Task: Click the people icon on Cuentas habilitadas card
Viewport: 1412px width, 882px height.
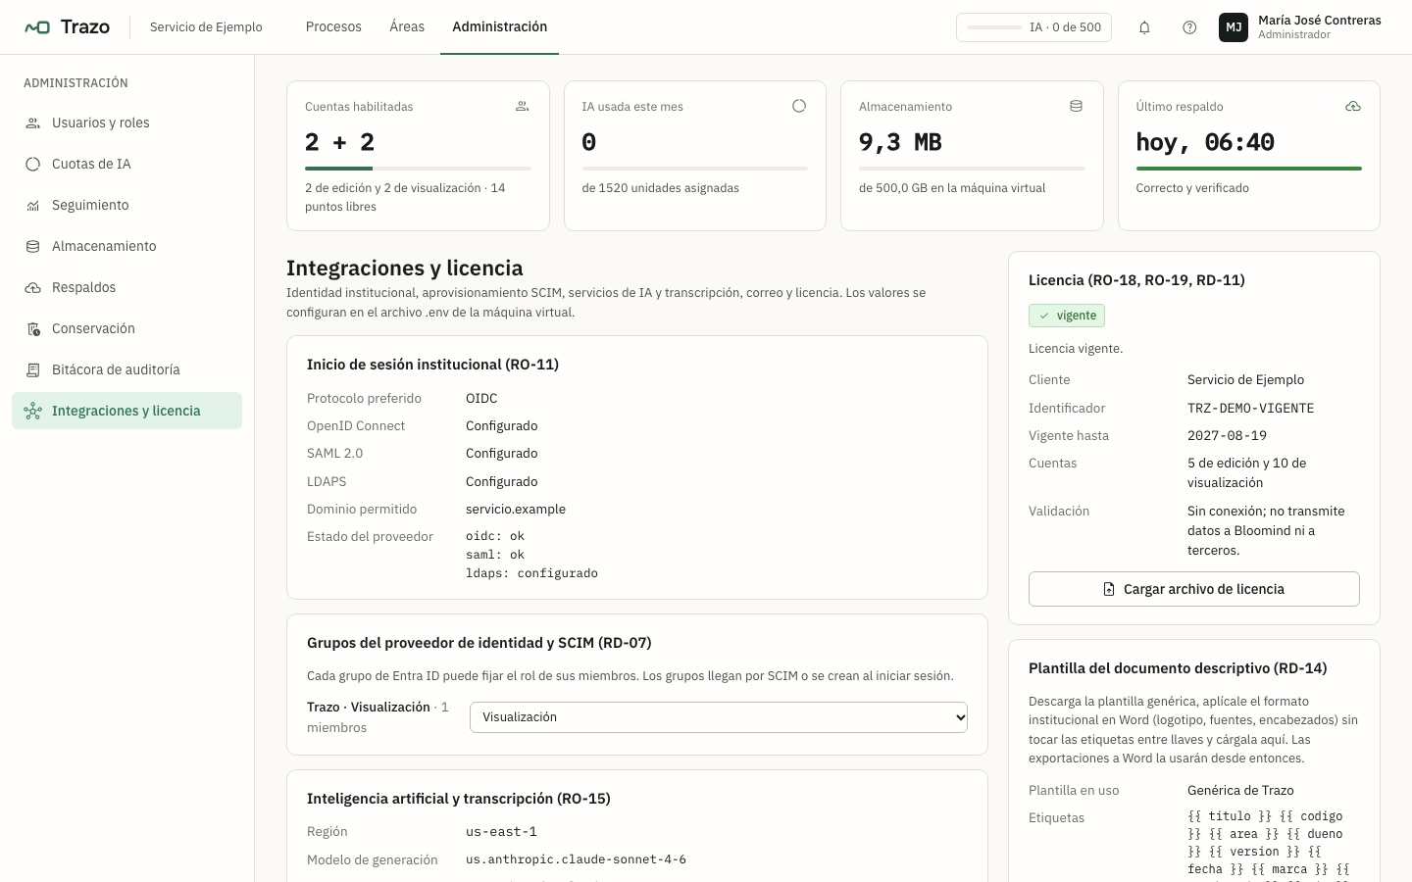Action: [523, 106]
